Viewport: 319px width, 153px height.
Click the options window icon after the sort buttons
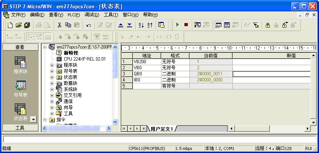161,25
